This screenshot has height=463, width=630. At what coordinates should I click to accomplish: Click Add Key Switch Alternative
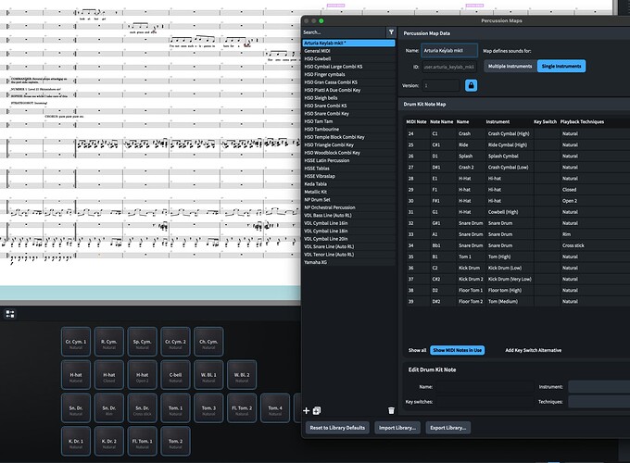[x=533, y=350]
